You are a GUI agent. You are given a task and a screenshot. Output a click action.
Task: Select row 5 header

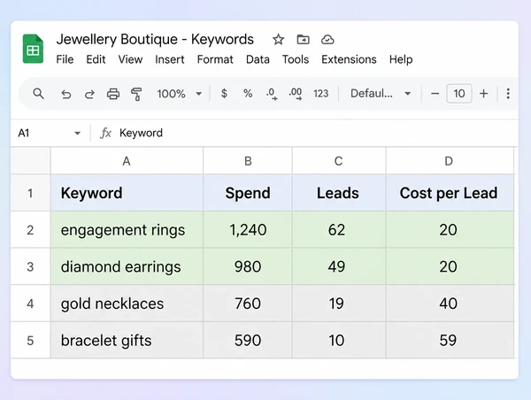click(x=30, y=341)
